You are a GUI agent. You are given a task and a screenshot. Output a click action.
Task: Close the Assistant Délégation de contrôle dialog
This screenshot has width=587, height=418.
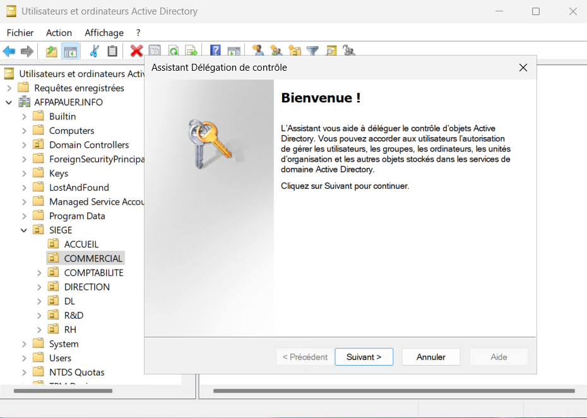click(523, 68)
